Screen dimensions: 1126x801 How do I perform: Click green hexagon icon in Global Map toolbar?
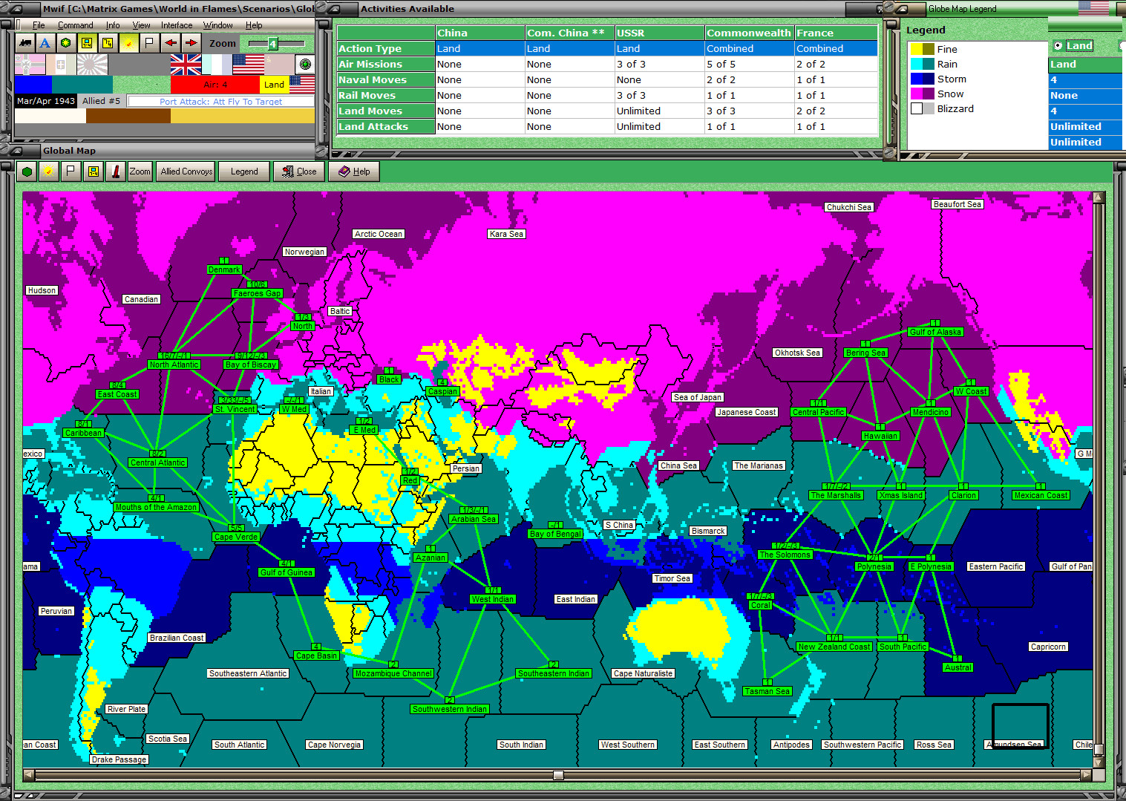click(x=27, y=171)
